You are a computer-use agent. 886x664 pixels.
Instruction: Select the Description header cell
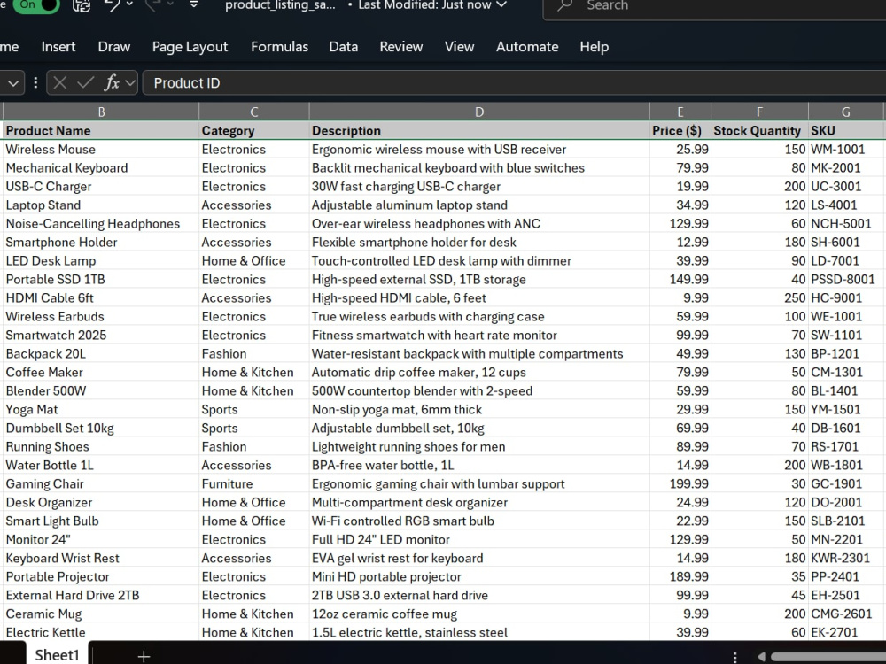pos(479,130)
